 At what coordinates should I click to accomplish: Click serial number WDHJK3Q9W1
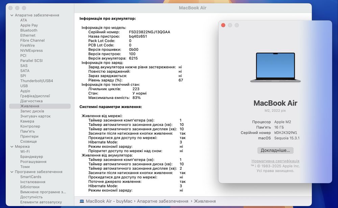[286, 133]
